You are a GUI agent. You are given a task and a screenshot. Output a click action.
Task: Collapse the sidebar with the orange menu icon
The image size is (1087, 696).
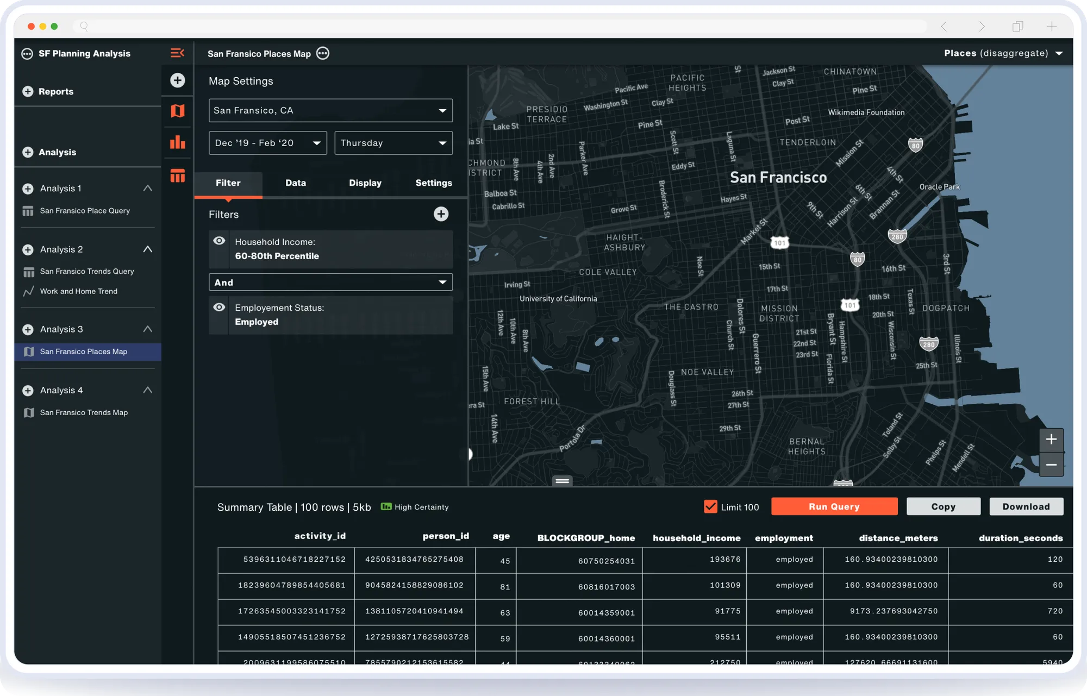click(177, 53)
